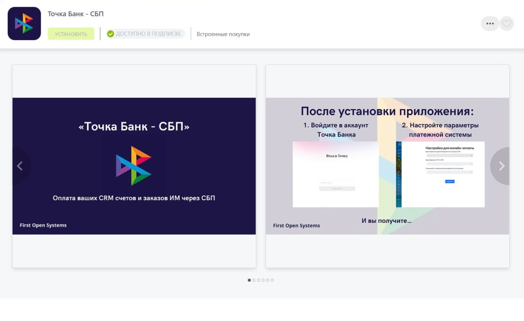Click the Точка Банк - СБП page title

[x=76, y=14]
